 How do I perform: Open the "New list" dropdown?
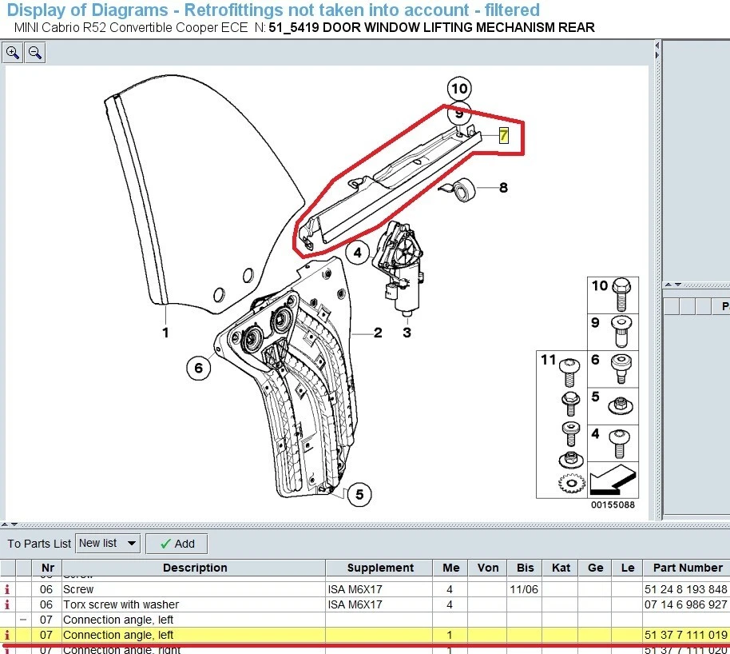tap(106, 544)
